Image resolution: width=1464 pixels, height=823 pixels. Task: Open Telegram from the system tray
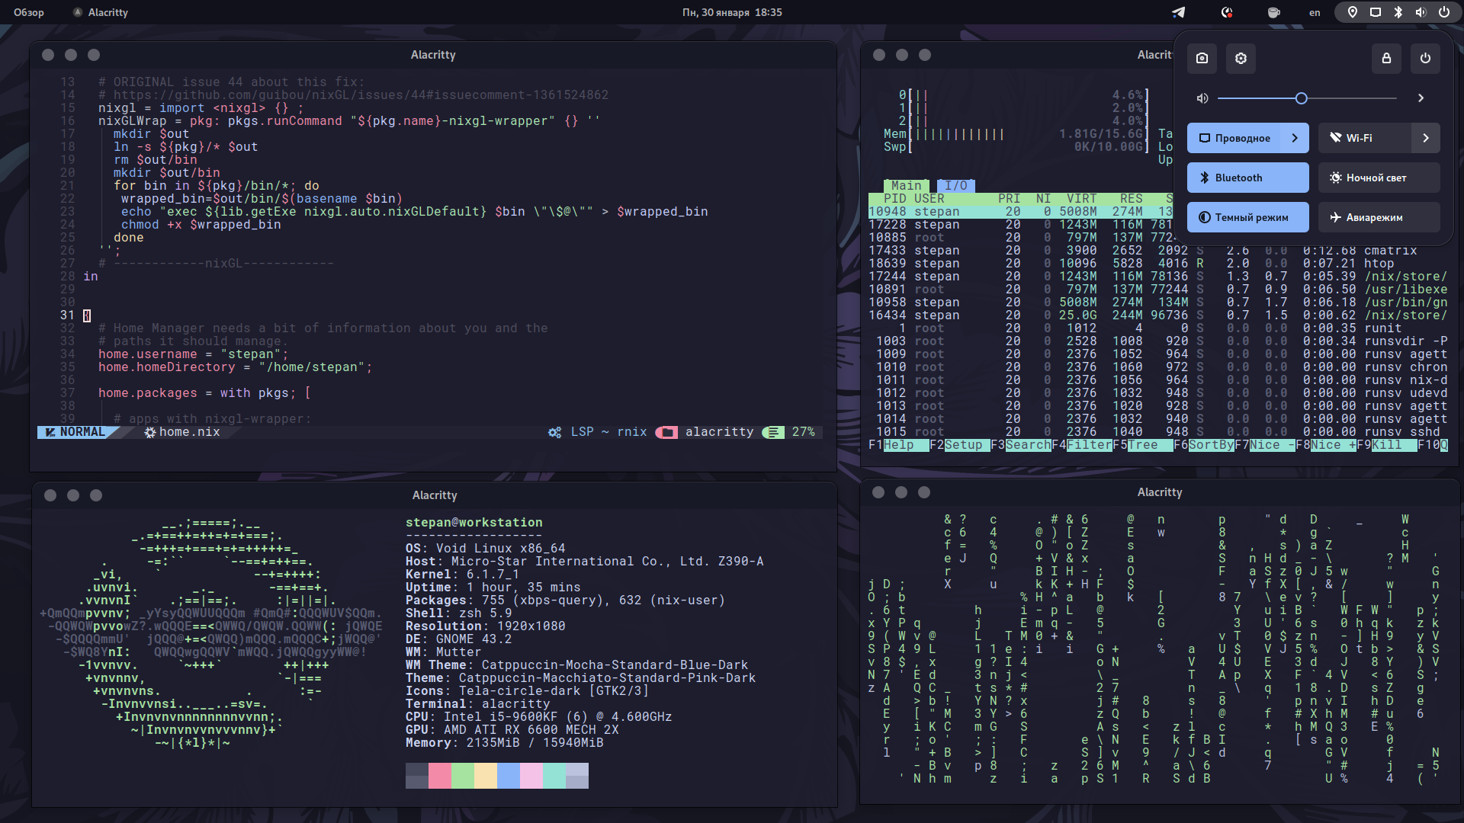click(1178, 12)
